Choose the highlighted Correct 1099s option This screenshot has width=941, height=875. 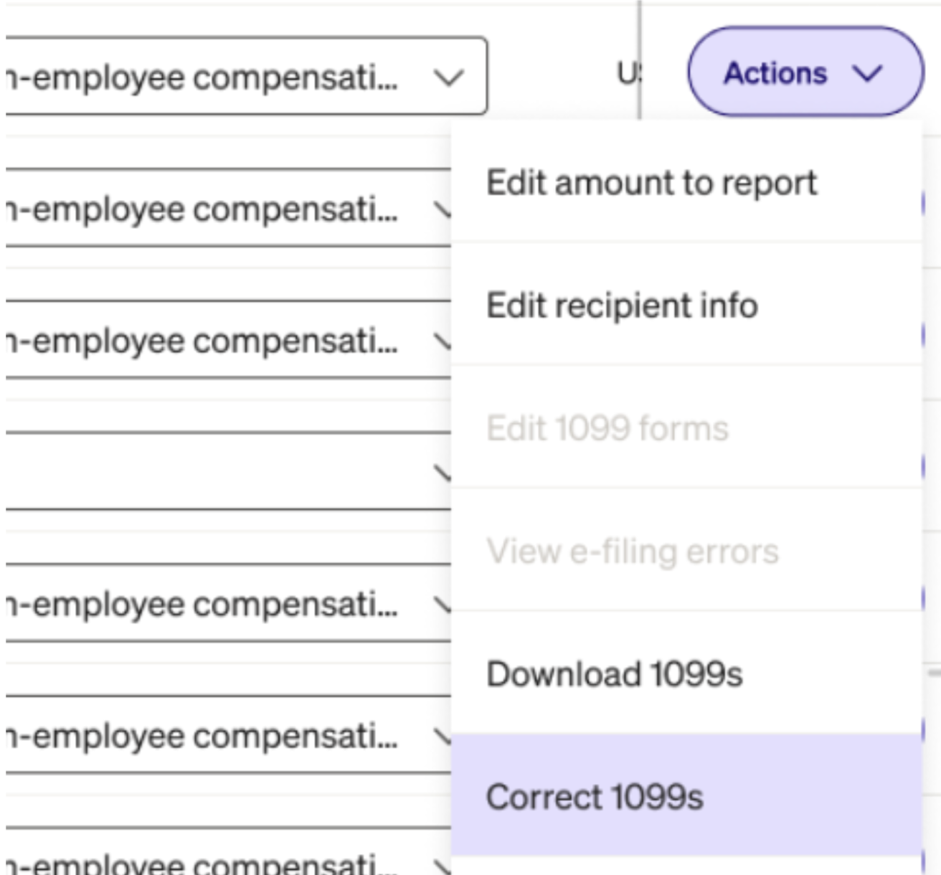[x=595, y=797]
